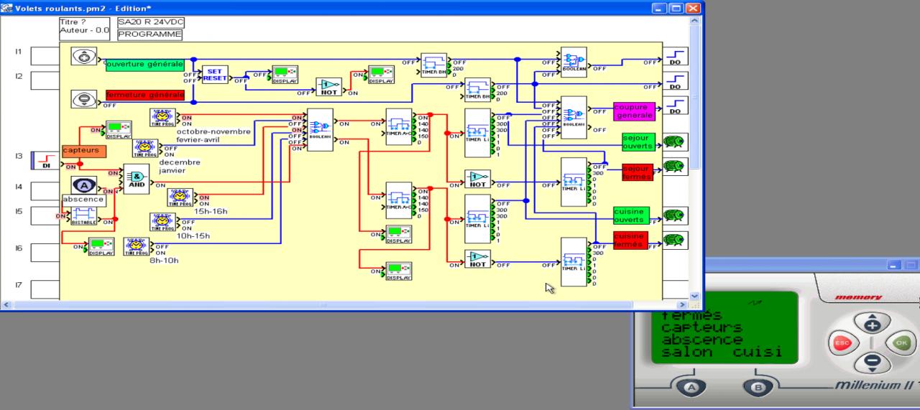This screenshot has height=410, width=920.
Task: Select the BISTABLE block
Action: pos(84,218)
